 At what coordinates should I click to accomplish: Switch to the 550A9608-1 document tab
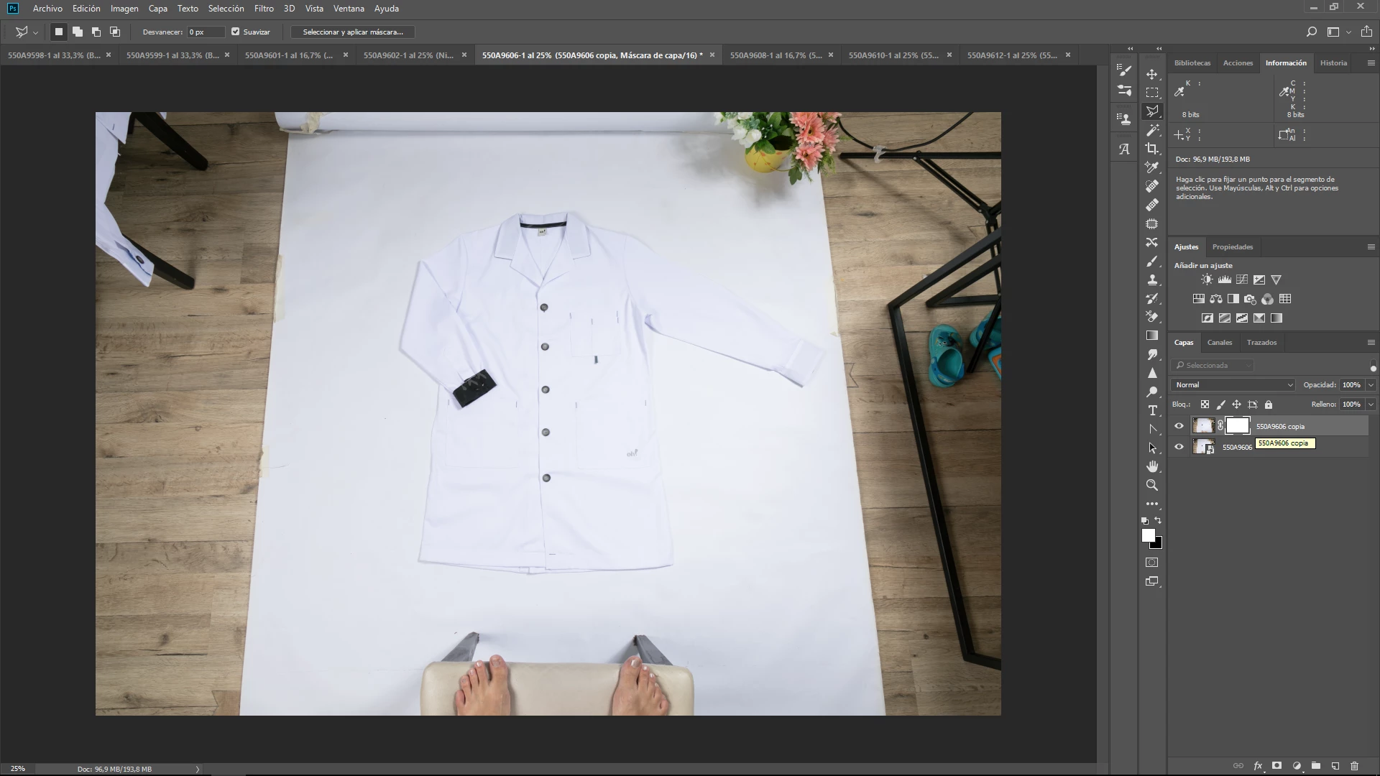pos(776,55)
